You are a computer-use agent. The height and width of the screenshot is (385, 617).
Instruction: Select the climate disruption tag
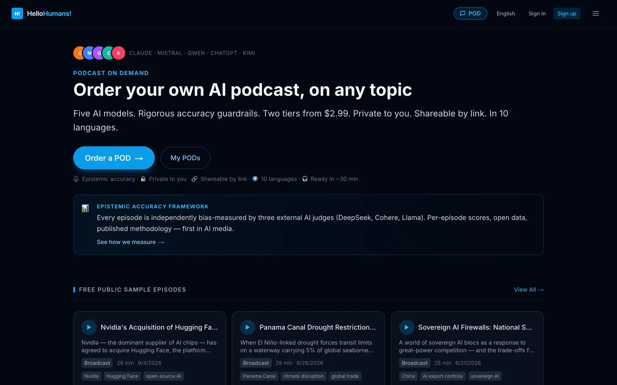(x=303, y=376)
